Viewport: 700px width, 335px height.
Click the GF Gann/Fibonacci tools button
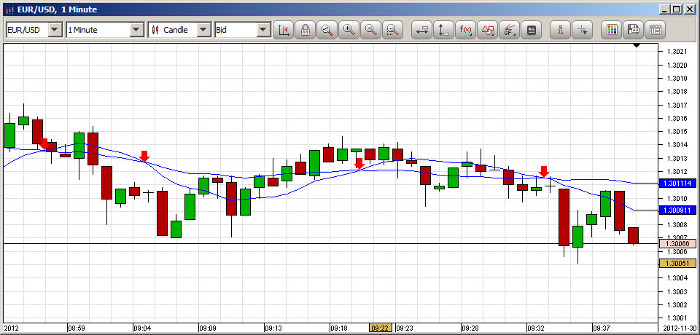pos(509,30)
